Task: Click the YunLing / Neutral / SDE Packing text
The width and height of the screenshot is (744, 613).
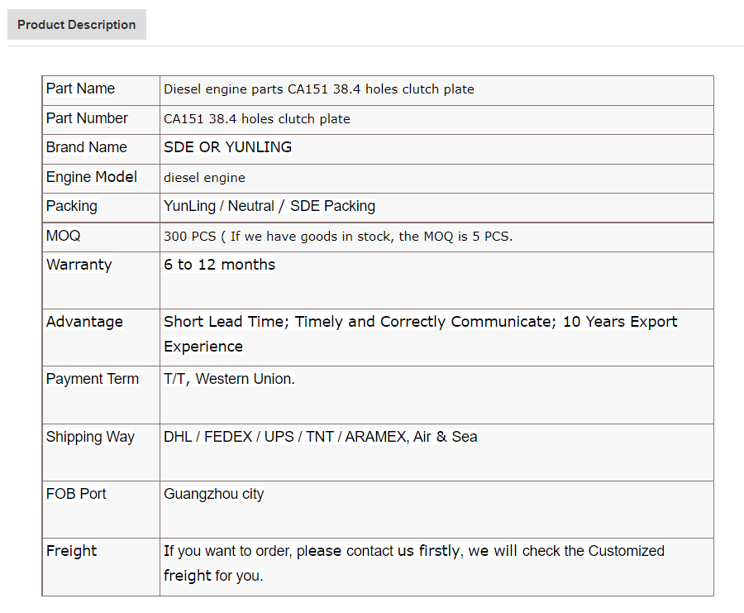Action: pos(269,206)
